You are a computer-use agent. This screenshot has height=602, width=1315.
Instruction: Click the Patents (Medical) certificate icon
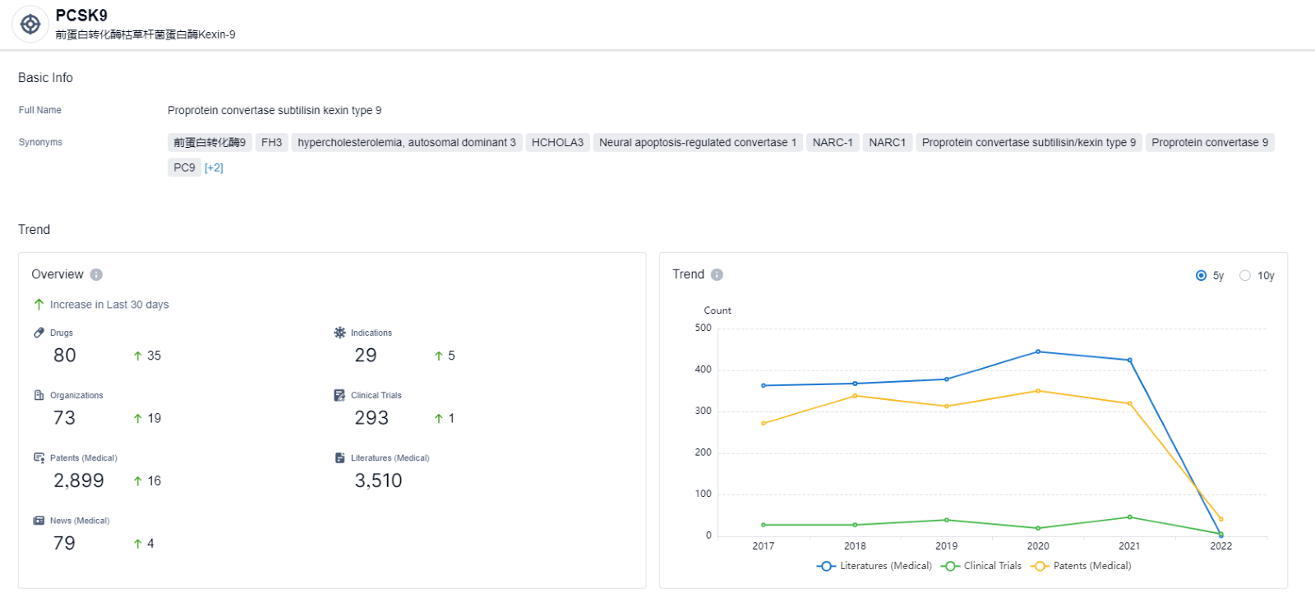point(39,457)
